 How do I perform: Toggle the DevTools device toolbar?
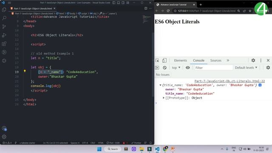point(164,60)
